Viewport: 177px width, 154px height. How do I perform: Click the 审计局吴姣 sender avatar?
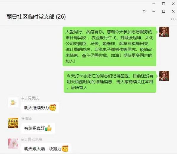pos(13,103)
